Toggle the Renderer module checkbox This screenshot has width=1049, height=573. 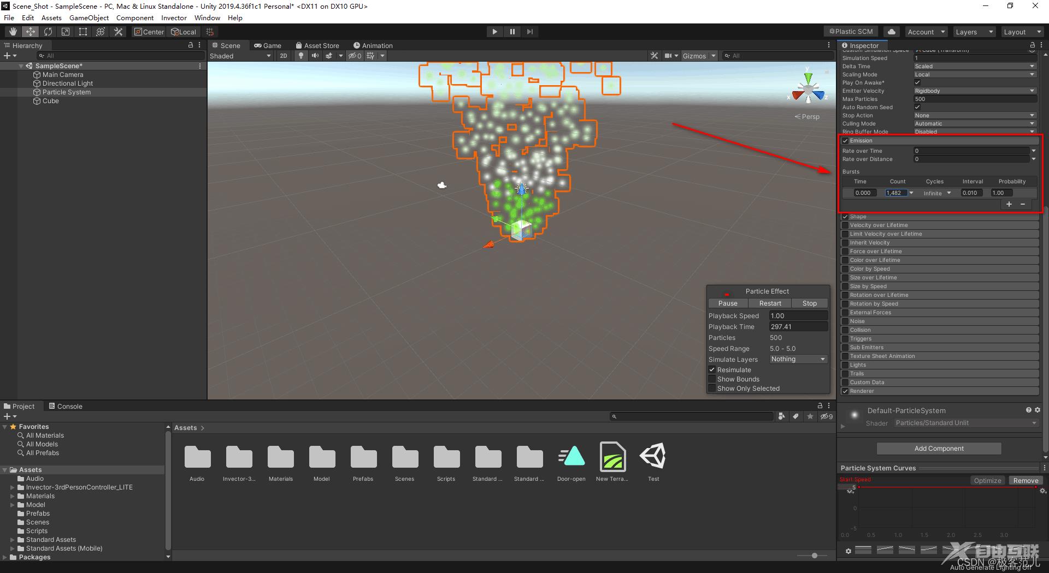click(845, 391)
